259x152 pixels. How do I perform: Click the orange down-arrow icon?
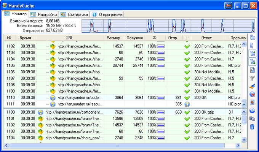click(252, 102)
